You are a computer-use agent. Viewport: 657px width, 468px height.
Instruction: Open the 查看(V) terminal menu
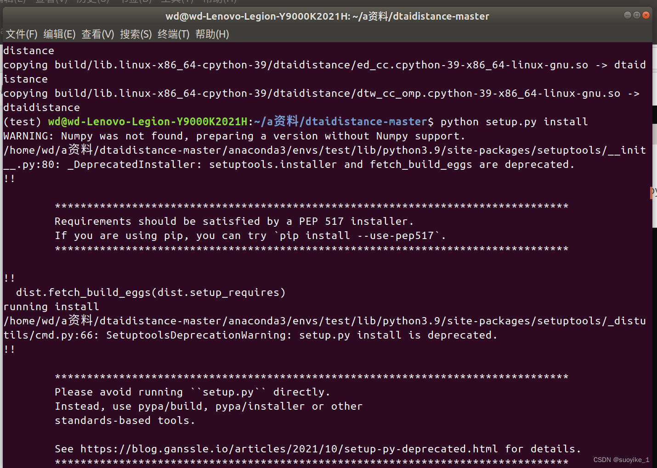(97, 34)
